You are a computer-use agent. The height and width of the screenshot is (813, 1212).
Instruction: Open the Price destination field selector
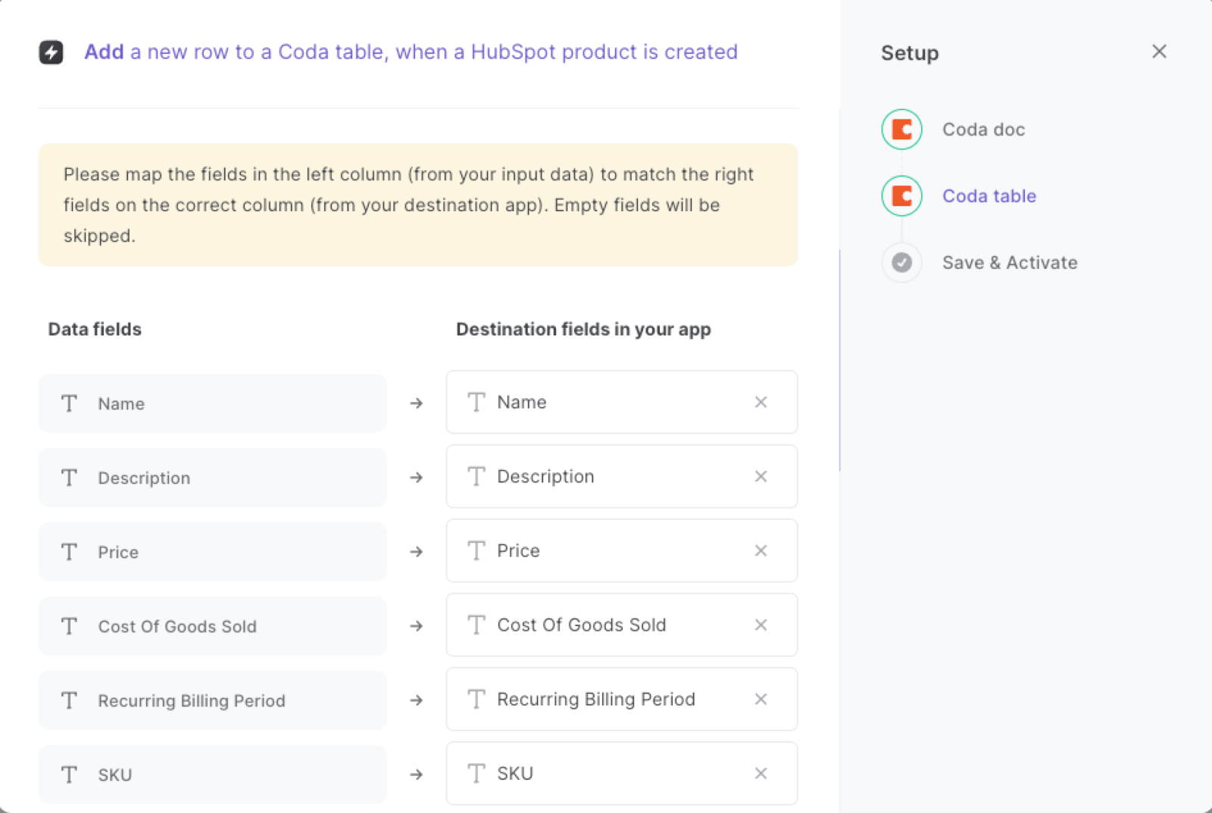point(621,550)
